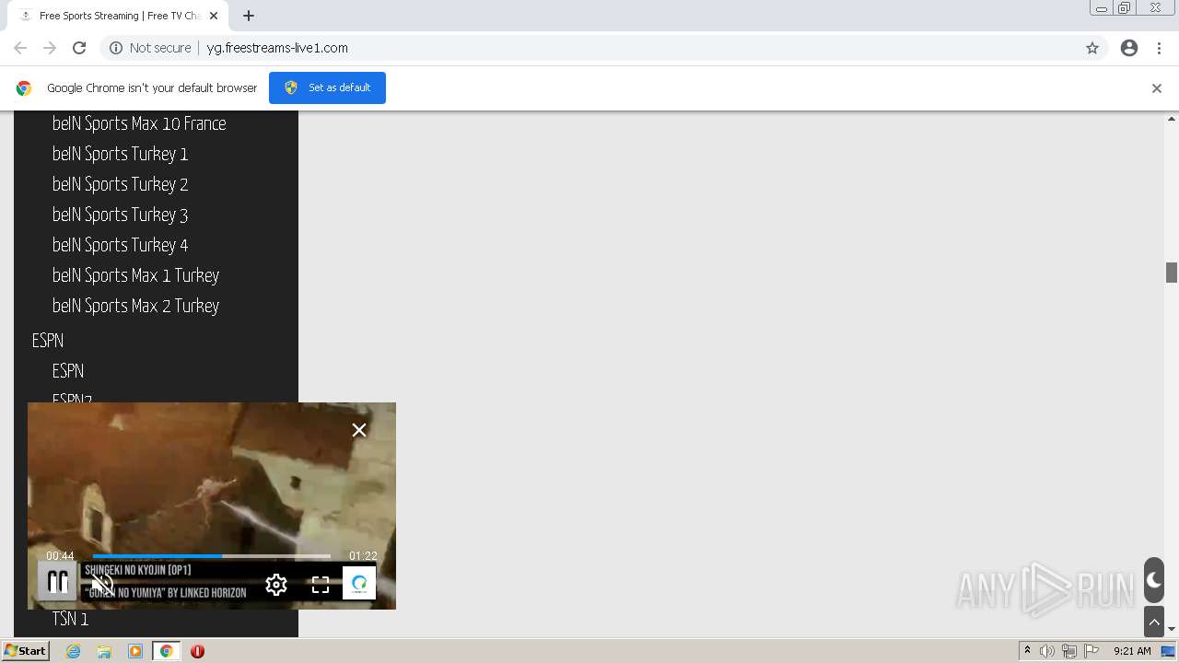Open the ESPN channel link
This screenshot has width=1179, height=663.
click(x=68, y=371)
